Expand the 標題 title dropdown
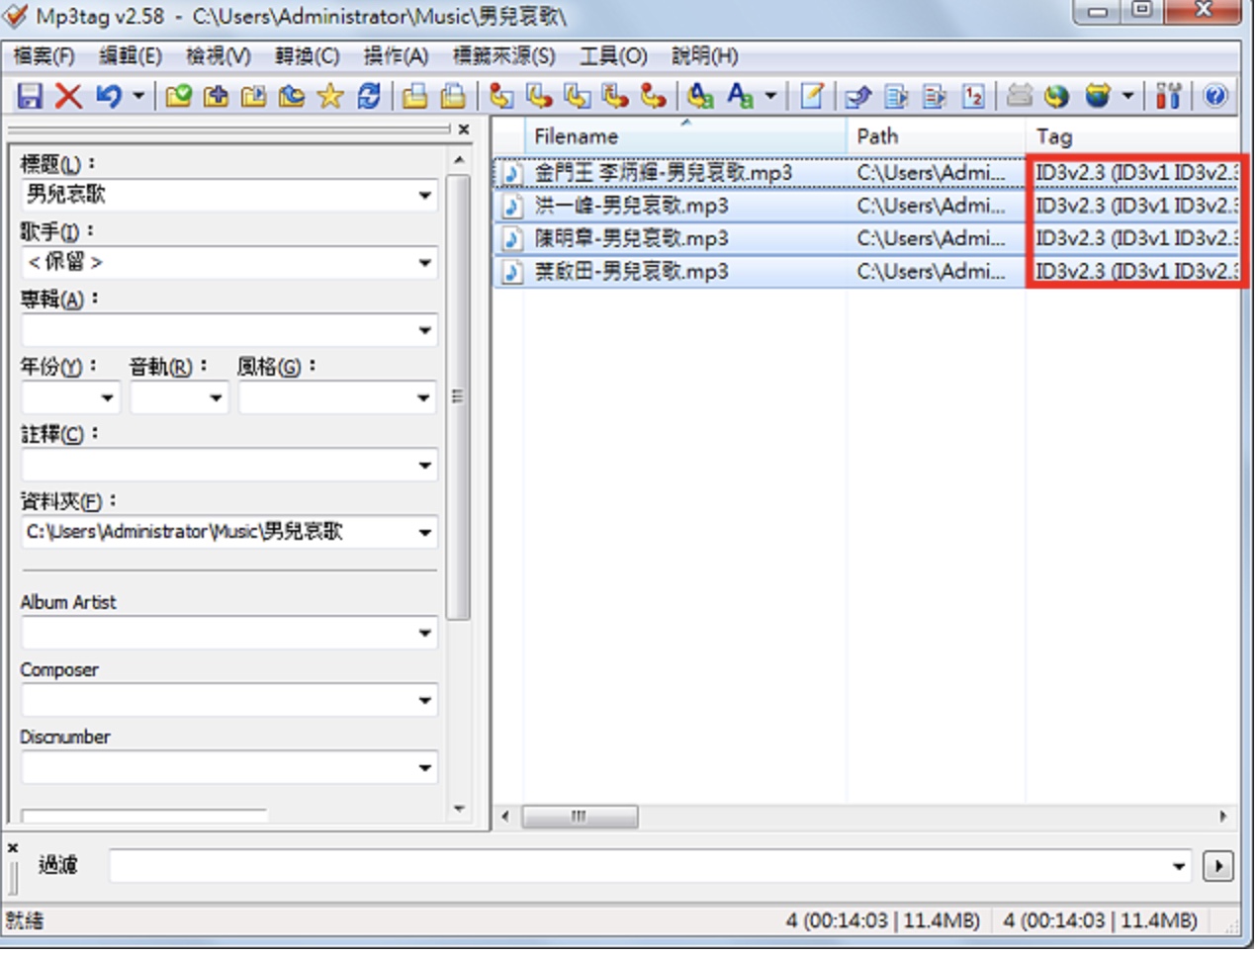Image resolution: width=1258 pixels, height=955 pixels. point(425,195)
